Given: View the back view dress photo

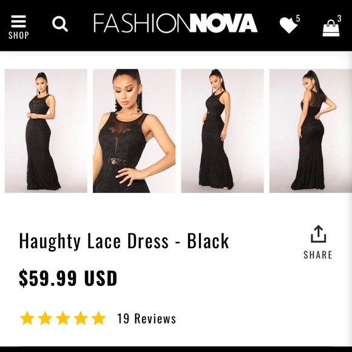Looking at the screenshot, I should coord(311,131).
